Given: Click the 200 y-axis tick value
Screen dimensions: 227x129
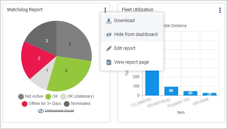Looking at the screenshot, I should point(136,77).
